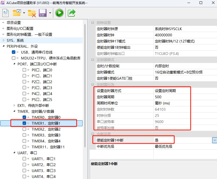The image size is (217, 179).
Task: Click the save floppy disk icon
Action: tap(43, 13)
